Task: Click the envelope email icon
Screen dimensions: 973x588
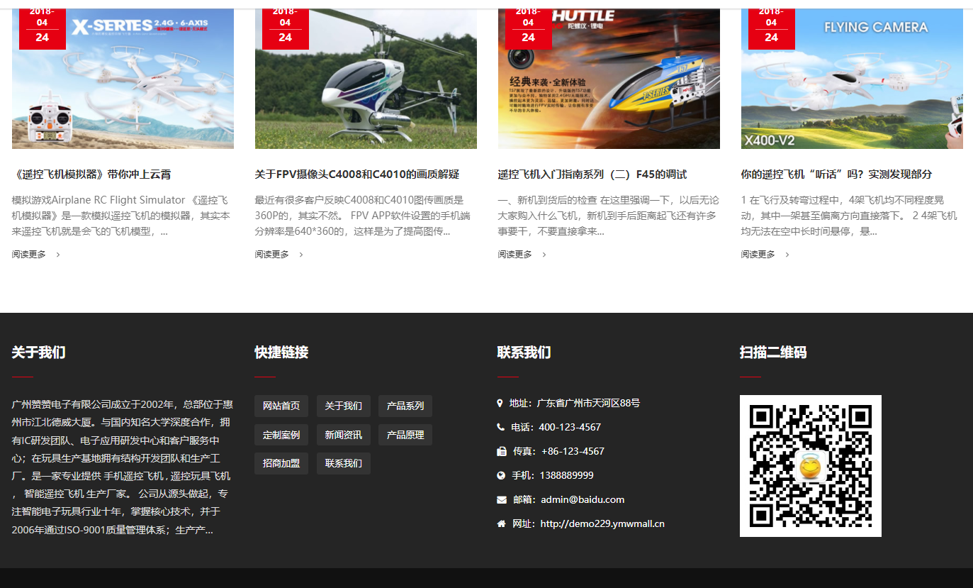Action: [x=502, y=499]
